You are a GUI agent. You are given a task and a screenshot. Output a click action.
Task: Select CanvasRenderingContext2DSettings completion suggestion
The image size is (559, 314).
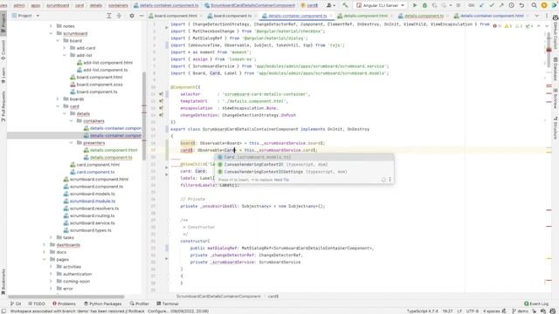click(304, 172)
